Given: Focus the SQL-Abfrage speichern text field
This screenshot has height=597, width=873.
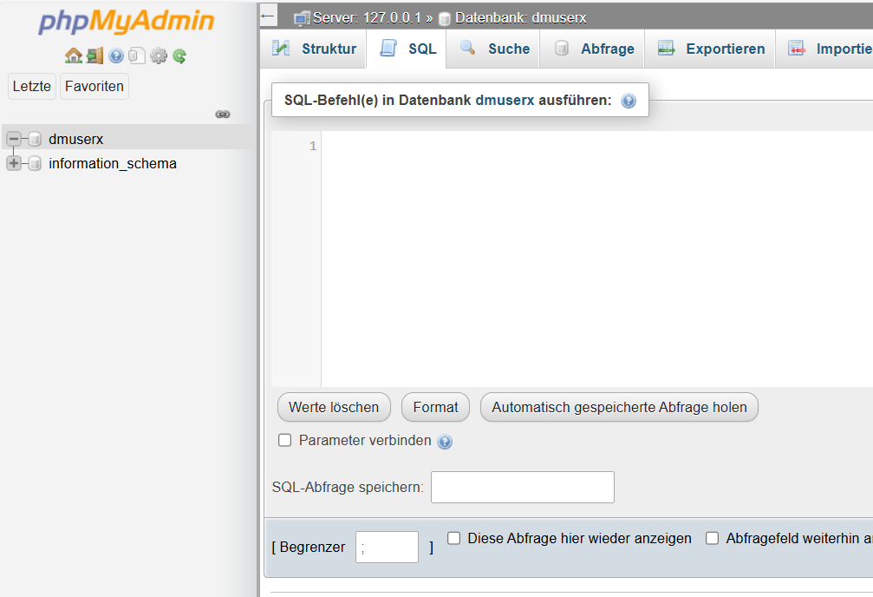Looking at the screenshot, I should [x=523, y=487].
